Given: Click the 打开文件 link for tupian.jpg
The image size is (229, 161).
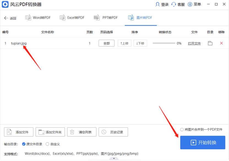Looking at the screenshot, I should coord(194,43).
